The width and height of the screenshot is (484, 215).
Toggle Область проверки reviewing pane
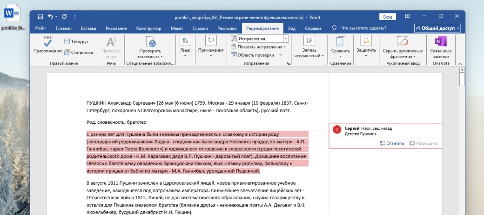point(255,55)
